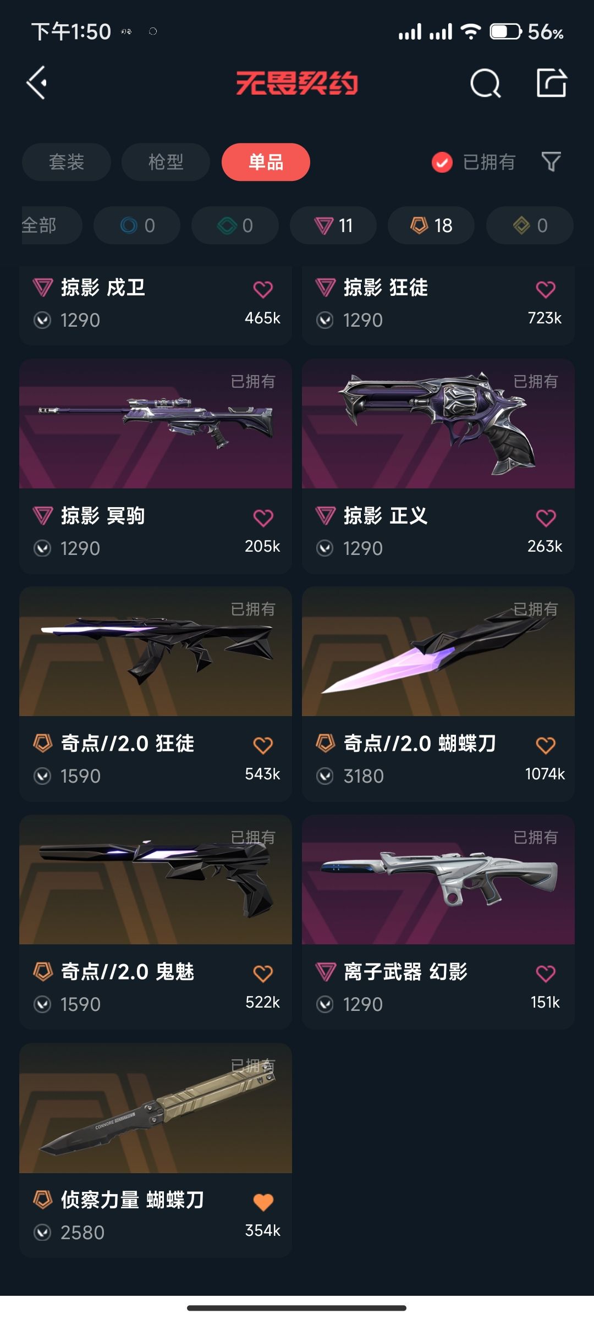594x1320 pixels.
Task: Heart the 掠影 正义 skin
Action: pyautogui.click(x=546, y=518)
